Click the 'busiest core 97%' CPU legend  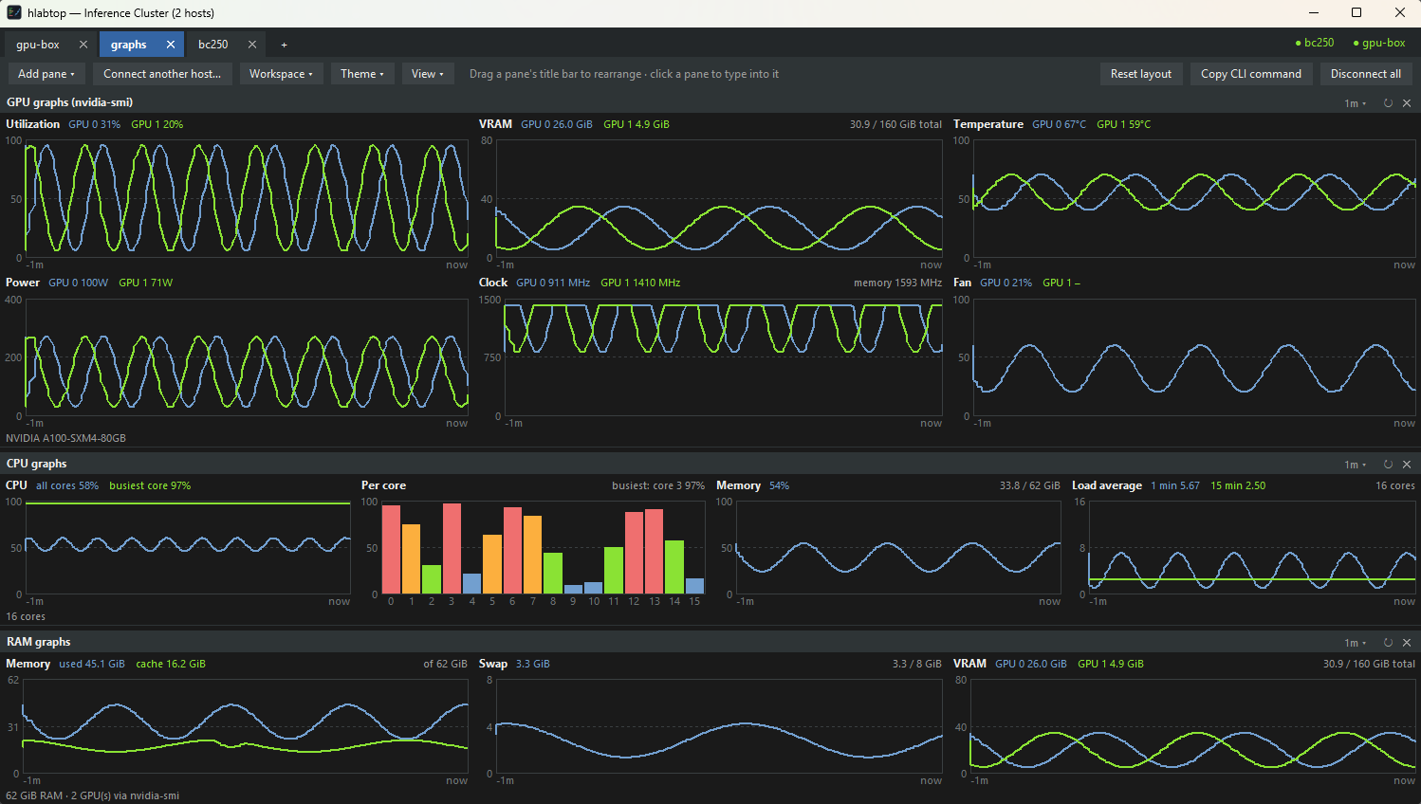150,485
